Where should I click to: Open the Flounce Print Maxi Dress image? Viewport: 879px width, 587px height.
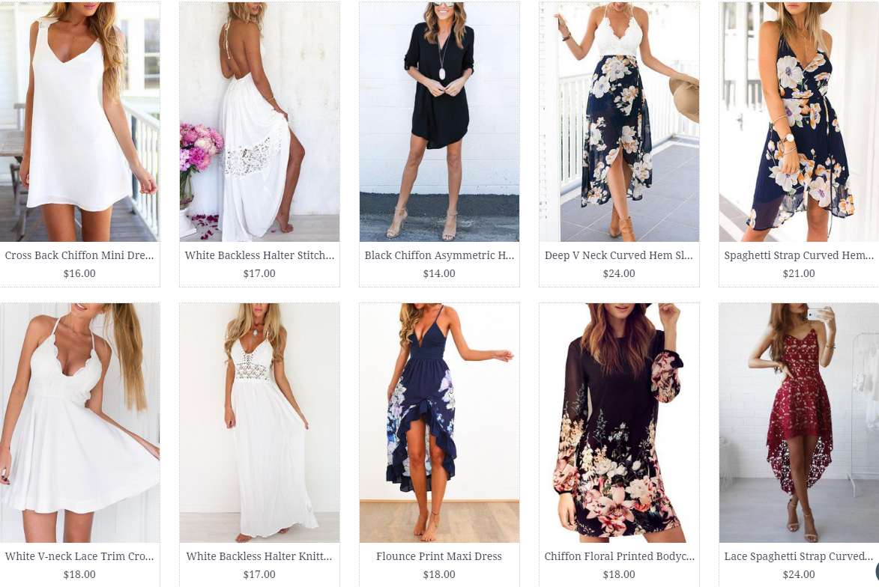pos(439,423)
